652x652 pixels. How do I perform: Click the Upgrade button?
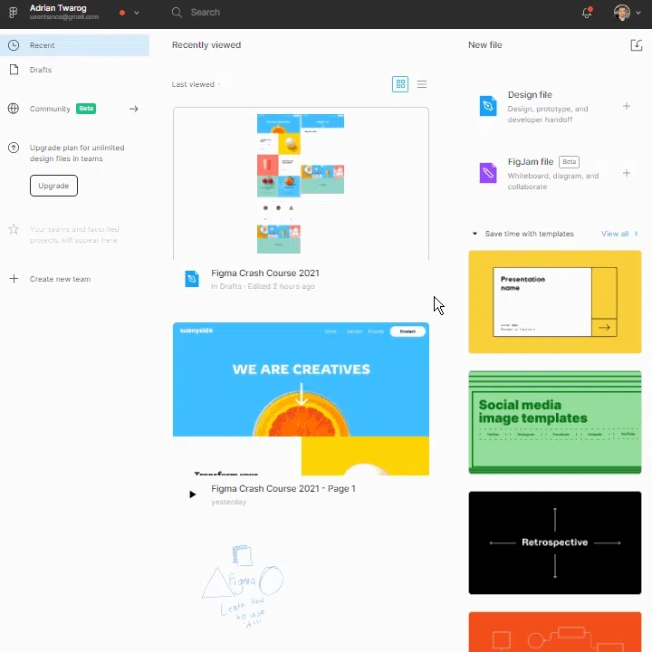coord(53,186)
